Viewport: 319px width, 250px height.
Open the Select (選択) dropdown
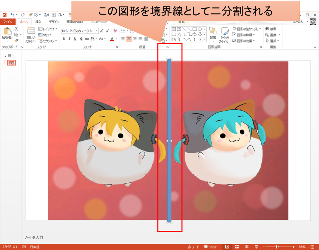[x=272, y=41]
